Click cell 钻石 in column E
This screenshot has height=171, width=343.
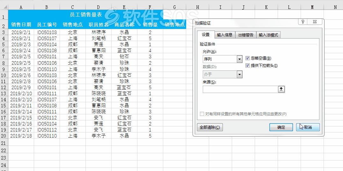coord(124,57)
